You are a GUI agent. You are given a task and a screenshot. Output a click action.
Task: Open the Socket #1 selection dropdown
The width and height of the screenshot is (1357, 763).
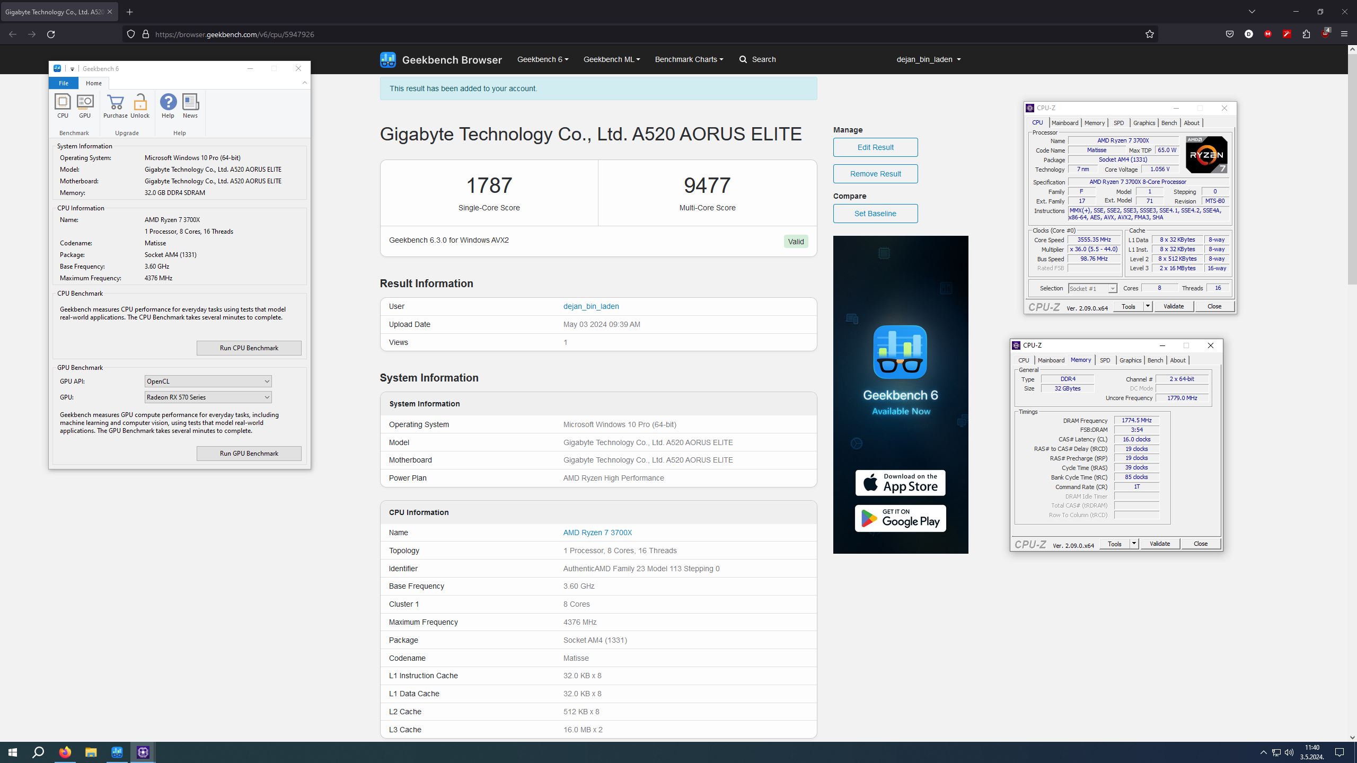click(1092, 288)
